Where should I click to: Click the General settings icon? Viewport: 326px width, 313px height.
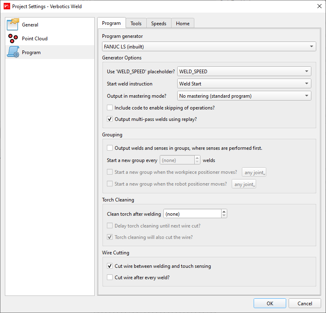[x=13, y=24]
